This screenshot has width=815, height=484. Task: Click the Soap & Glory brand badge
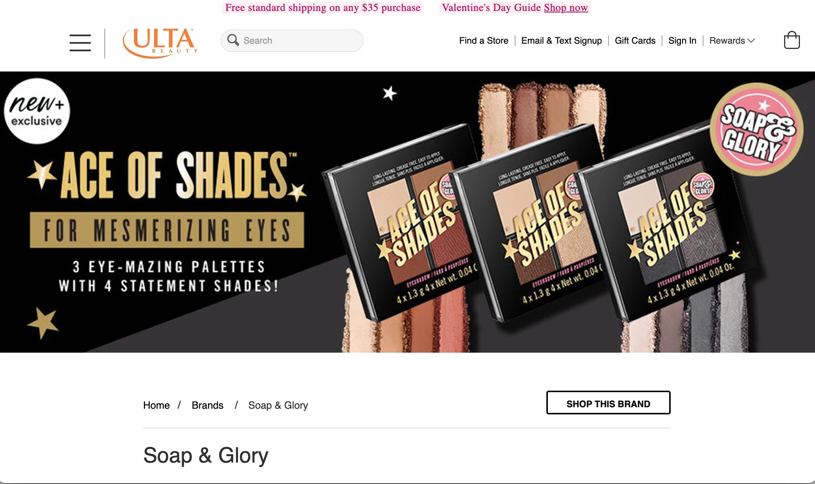pos(757,129)
